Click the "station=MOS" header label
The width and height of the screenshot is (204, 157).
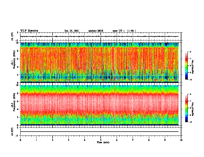(96, 31)
